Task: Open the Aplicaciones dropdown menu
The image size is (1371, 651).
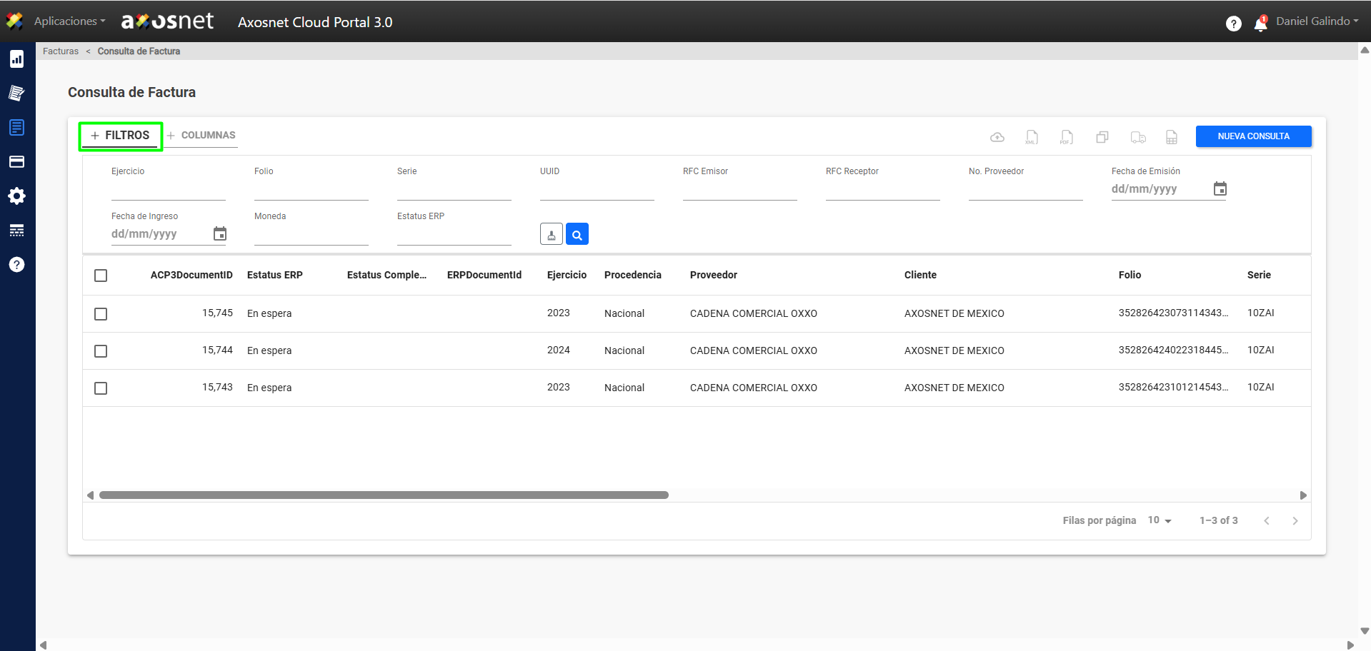Action: click(x=69, y=21)
